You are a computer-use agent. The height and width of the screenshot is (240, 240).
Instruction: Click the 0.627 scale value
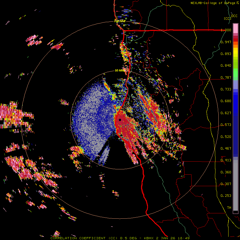coord(226,113)
